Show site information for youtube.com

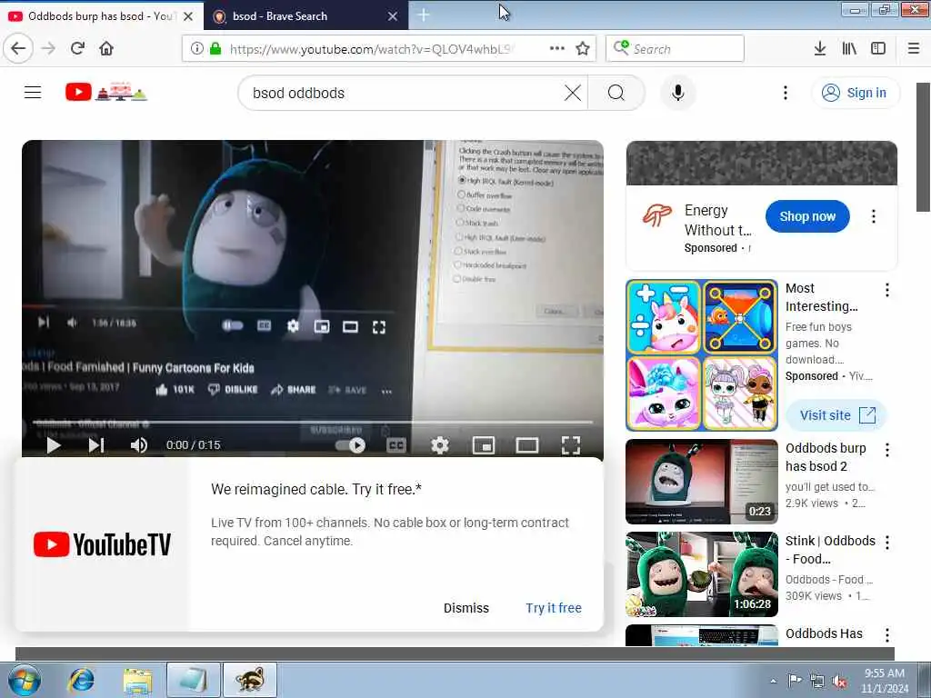coord(196,49)
